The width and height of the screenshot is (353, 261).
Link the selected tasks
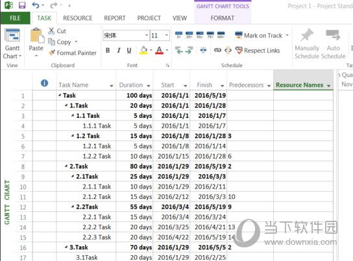coord(217,51)
